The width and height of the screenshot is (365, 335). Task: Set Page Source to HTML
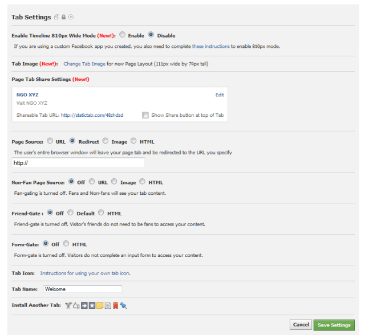pos(133,141)
